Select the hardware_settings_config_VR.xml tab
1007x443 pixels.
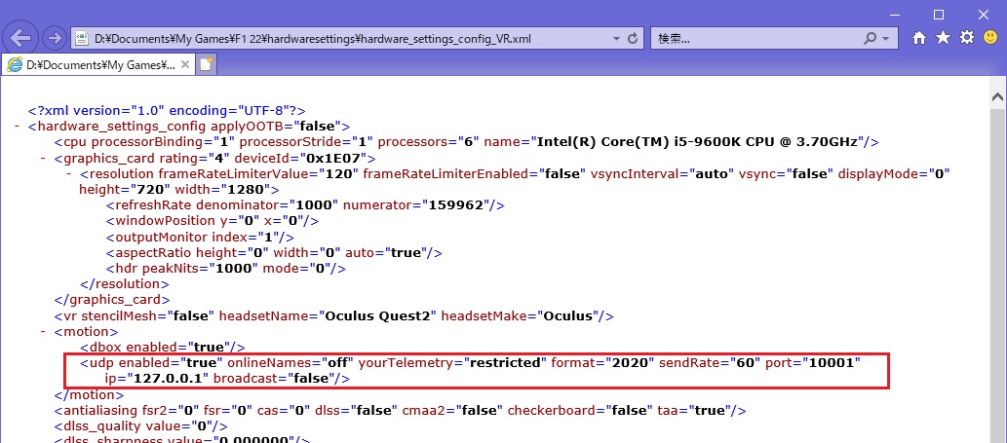click(x=93, y=64)
